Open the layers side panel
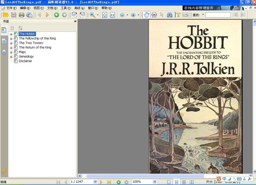The width and height of the screenshot is (256, 185). [4, 52]
